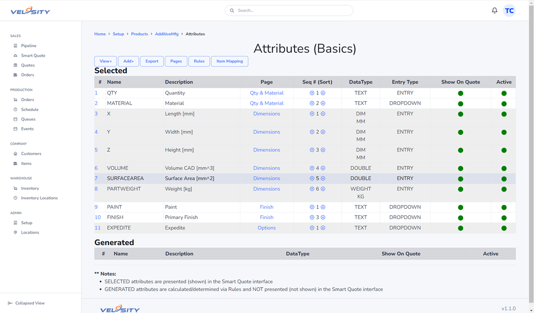
Task: Click the Export button
Action: click(x=152, y=61)
